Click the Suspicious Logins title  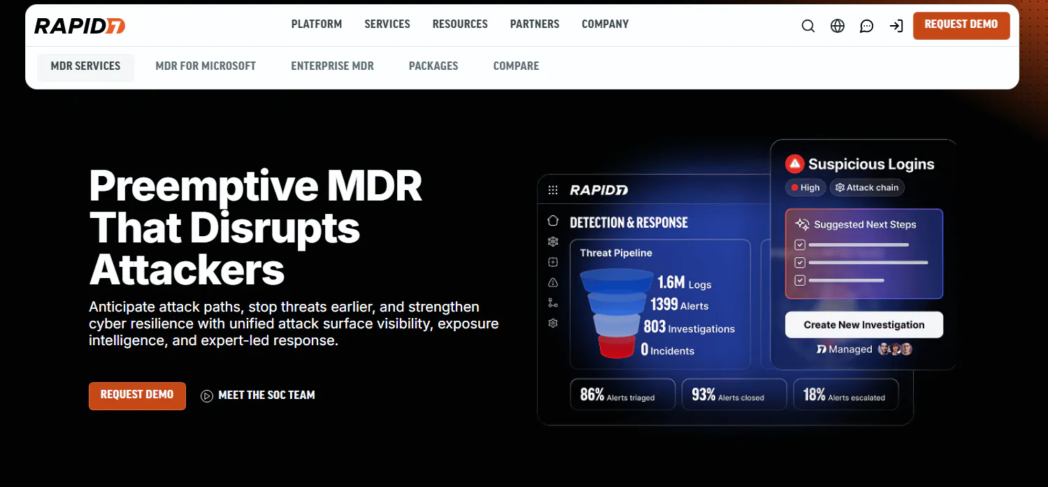tap(871, 164)
